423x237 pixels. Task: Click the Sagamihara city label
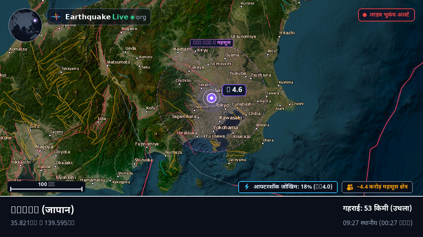(x=184, y=117)
